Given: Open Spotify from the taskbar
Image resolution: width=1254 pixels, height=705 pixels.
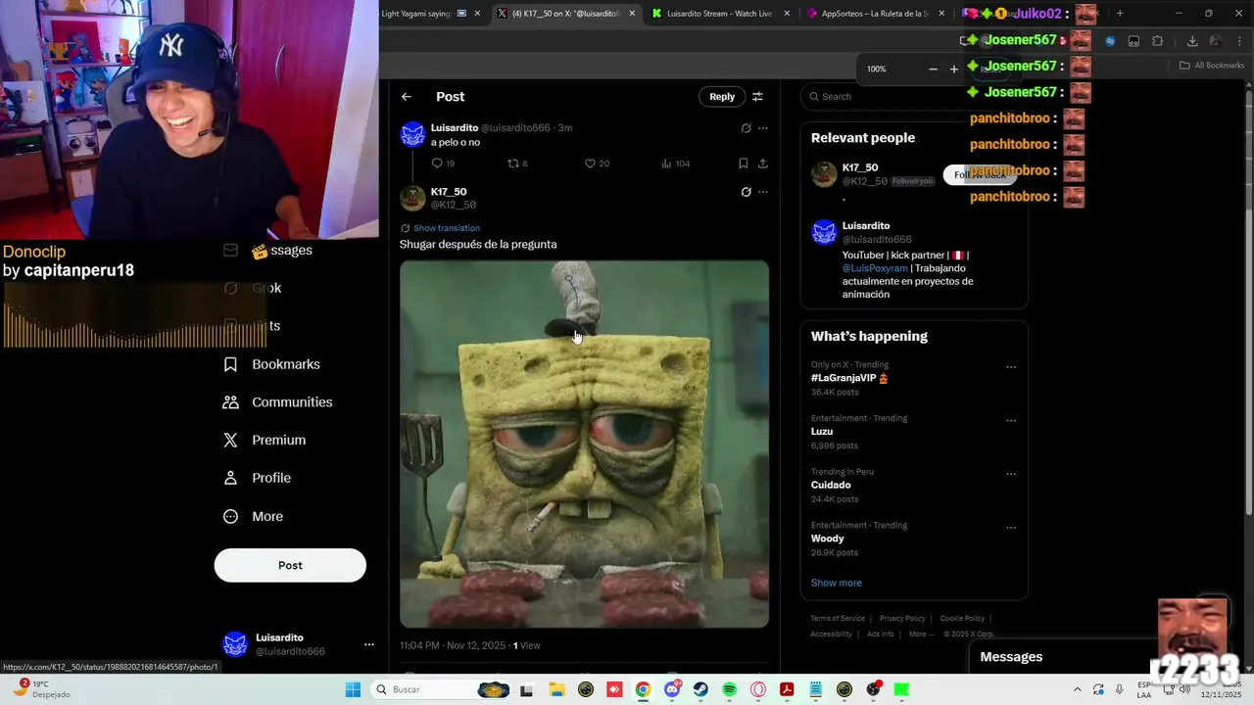Looking at the screenshot, I should point(729,689).
